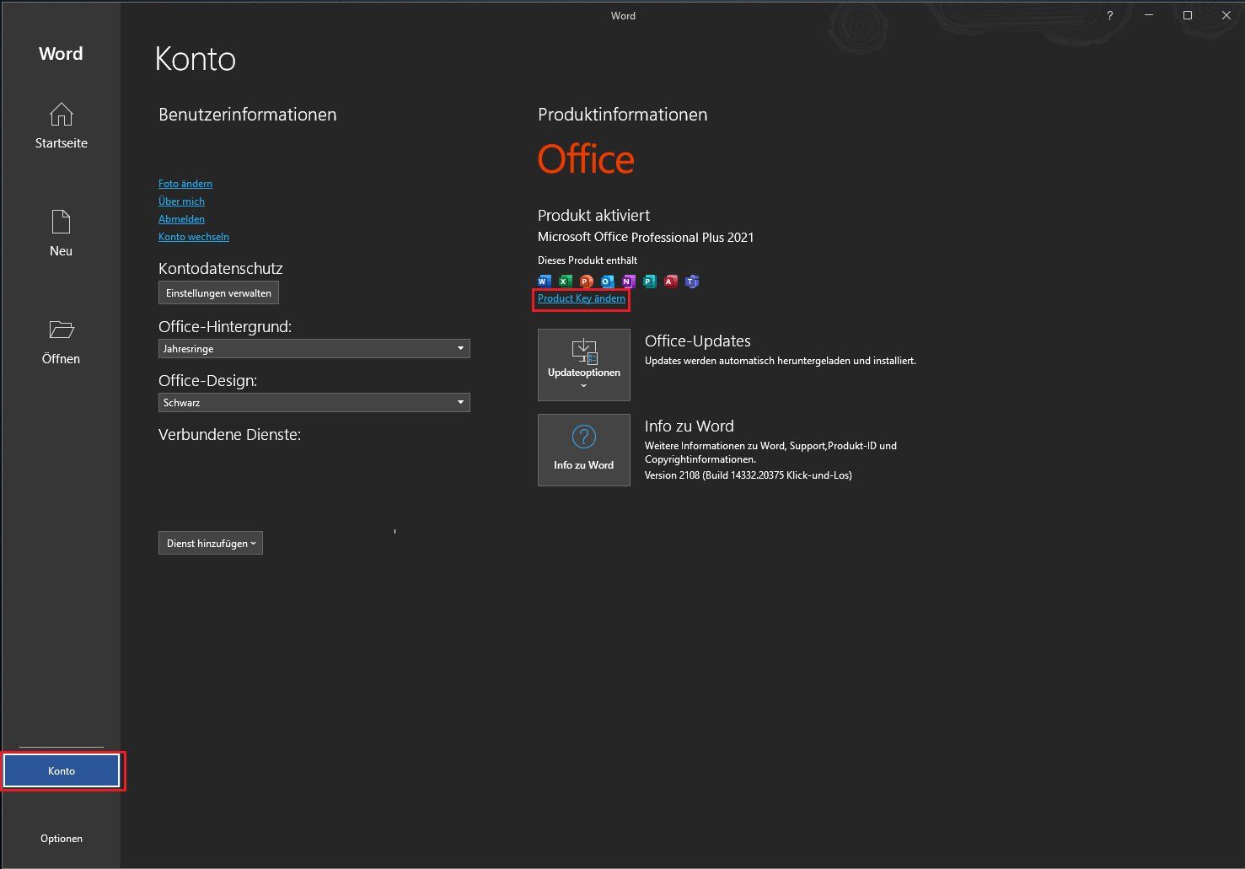
Task: Open Optionen at the bottom of the sidebar
Action: point(61,838)
